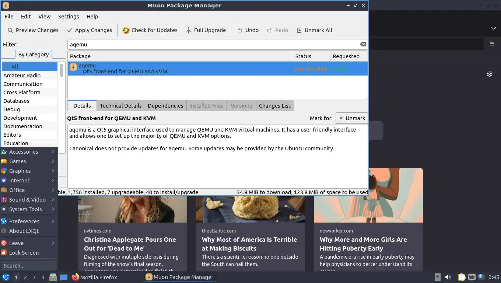Start a Full Upgrade from the toolbar
501x283 pixels.
click(x=206, y=30)
